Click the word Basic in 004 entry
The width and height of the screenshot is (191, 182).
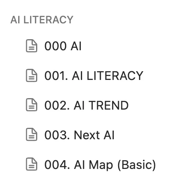(137, 165)
